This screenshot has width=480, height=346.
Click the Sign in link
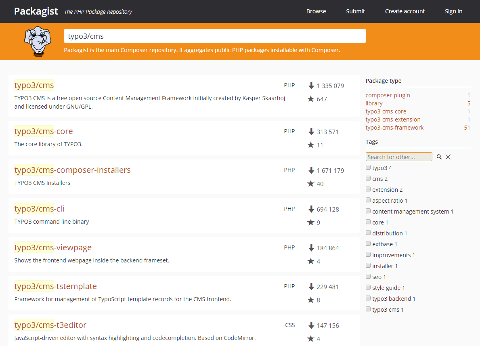[x=453, y=11]
